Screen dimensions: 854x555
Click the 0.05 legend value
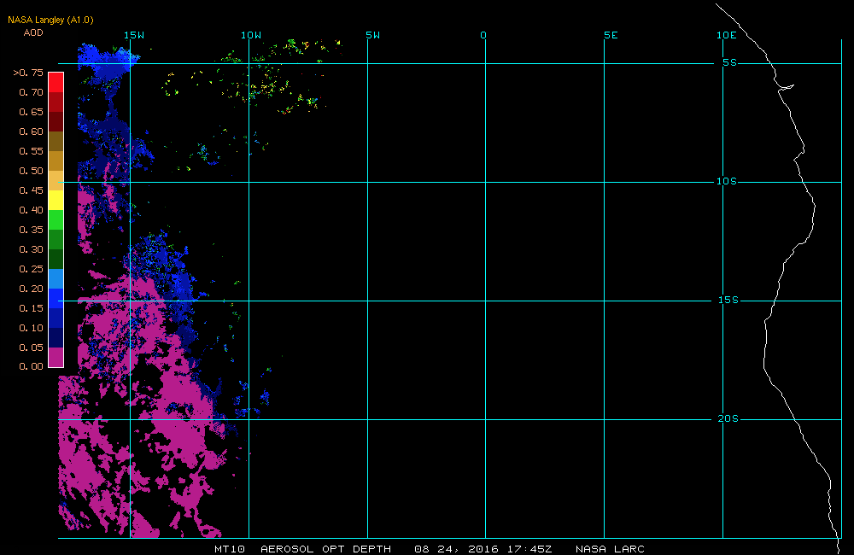31,347
